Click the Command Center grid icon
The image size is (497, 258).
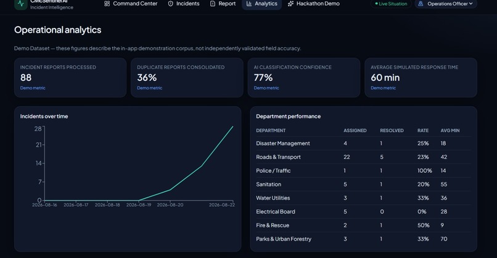(x=107, y=4)
